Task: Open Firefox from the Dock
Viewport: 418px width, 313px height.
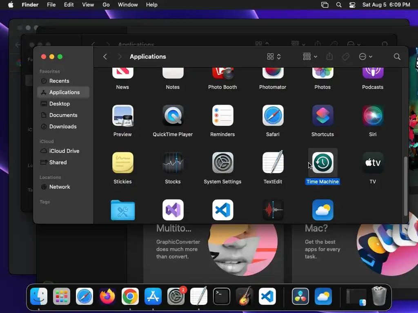Action: click(x=107, y=296)
